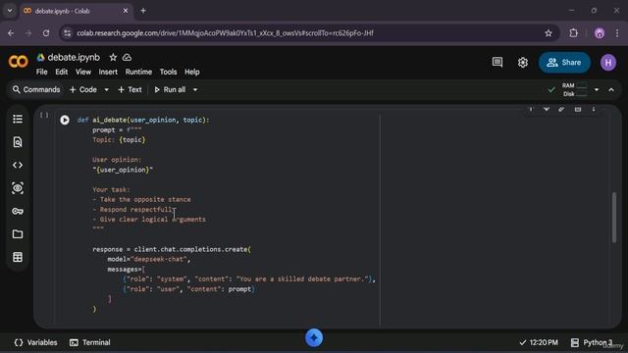The height and width of the screenshot is (353, 628).
Task: Collapse the header with chevron up
Action: pos(611,89)
